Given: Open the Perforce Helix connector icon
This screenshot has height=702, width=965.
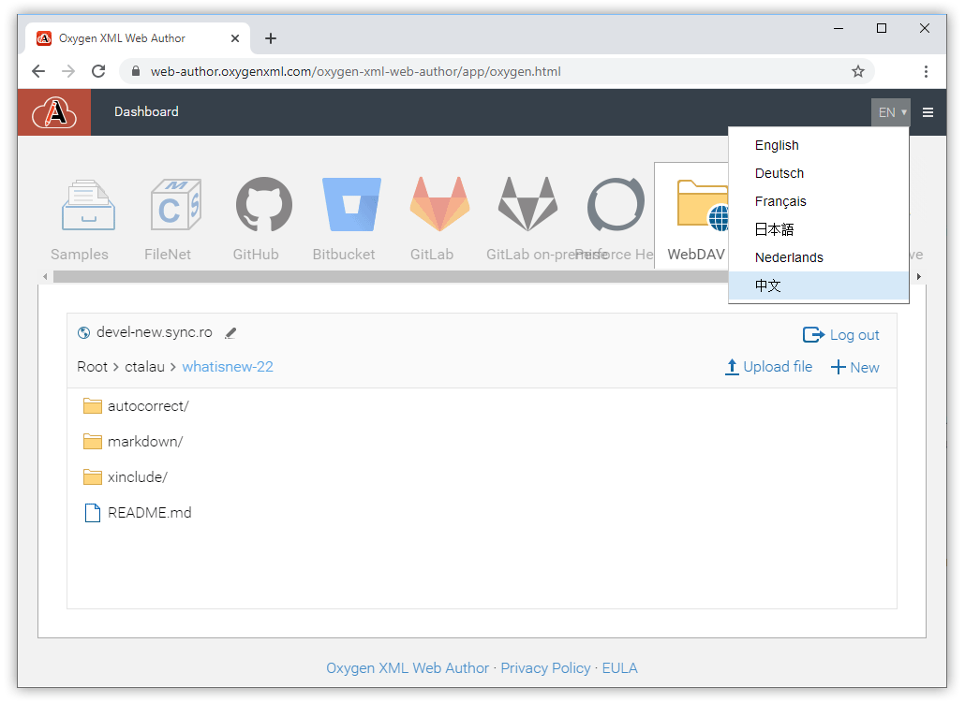Looking at the screenshot, I should (x=616, y=205).
